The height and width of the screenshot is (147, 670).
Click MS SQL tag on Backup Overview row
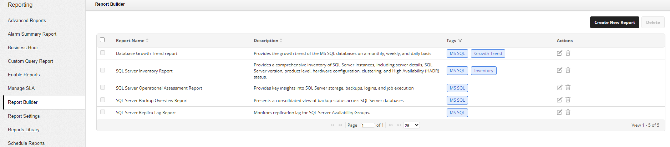pos(457,100)
